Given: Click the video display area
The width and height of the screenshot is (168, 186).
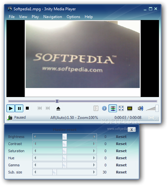Looking at the screenshot, I should [83, 58].
